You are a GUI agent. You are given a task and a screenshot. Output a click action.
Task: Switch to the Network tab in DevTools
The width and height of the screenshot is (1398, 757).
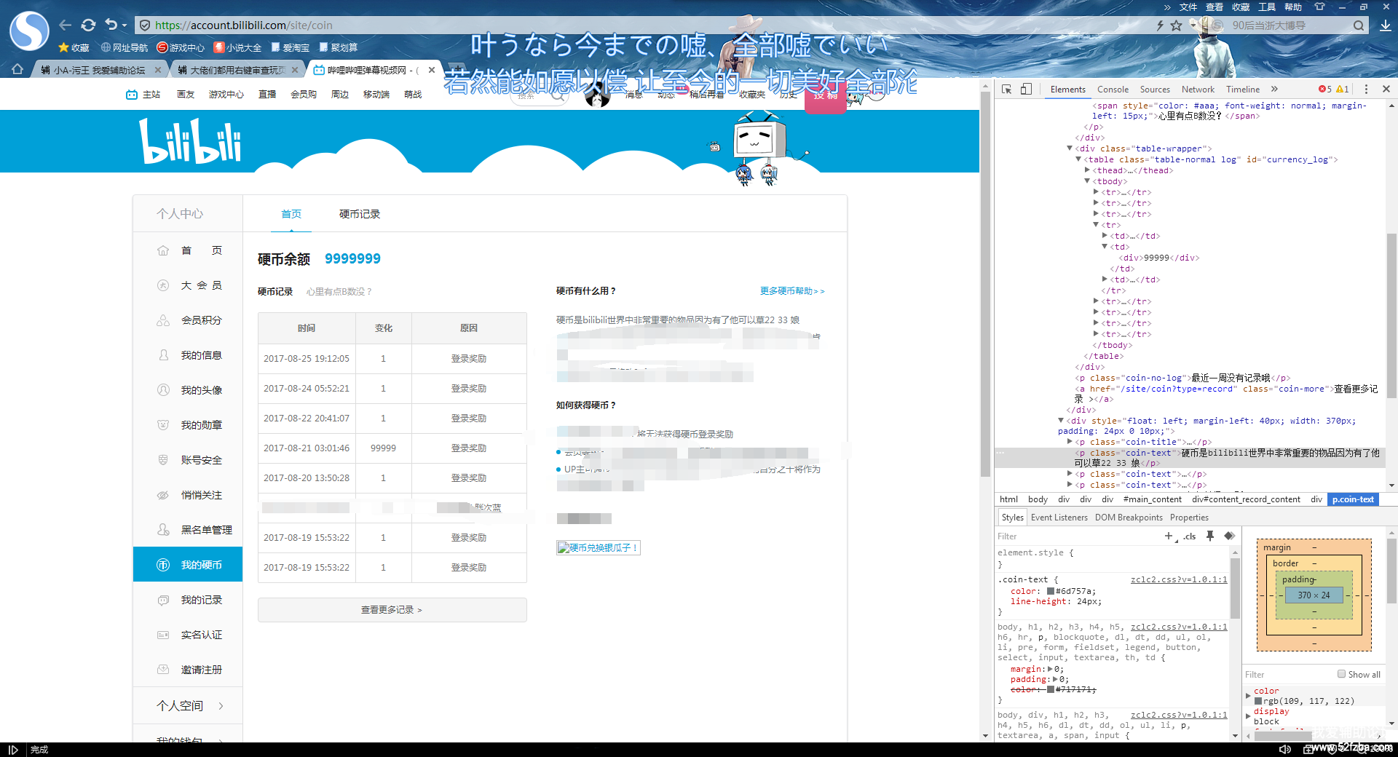[x=1198, y=90]
